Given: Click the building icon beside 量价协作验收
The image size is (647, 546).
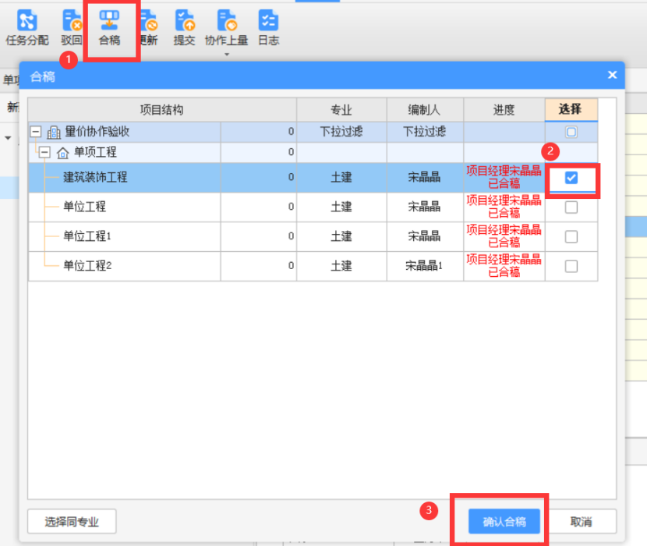Looking at the screenshot, I should click(54, 132).
